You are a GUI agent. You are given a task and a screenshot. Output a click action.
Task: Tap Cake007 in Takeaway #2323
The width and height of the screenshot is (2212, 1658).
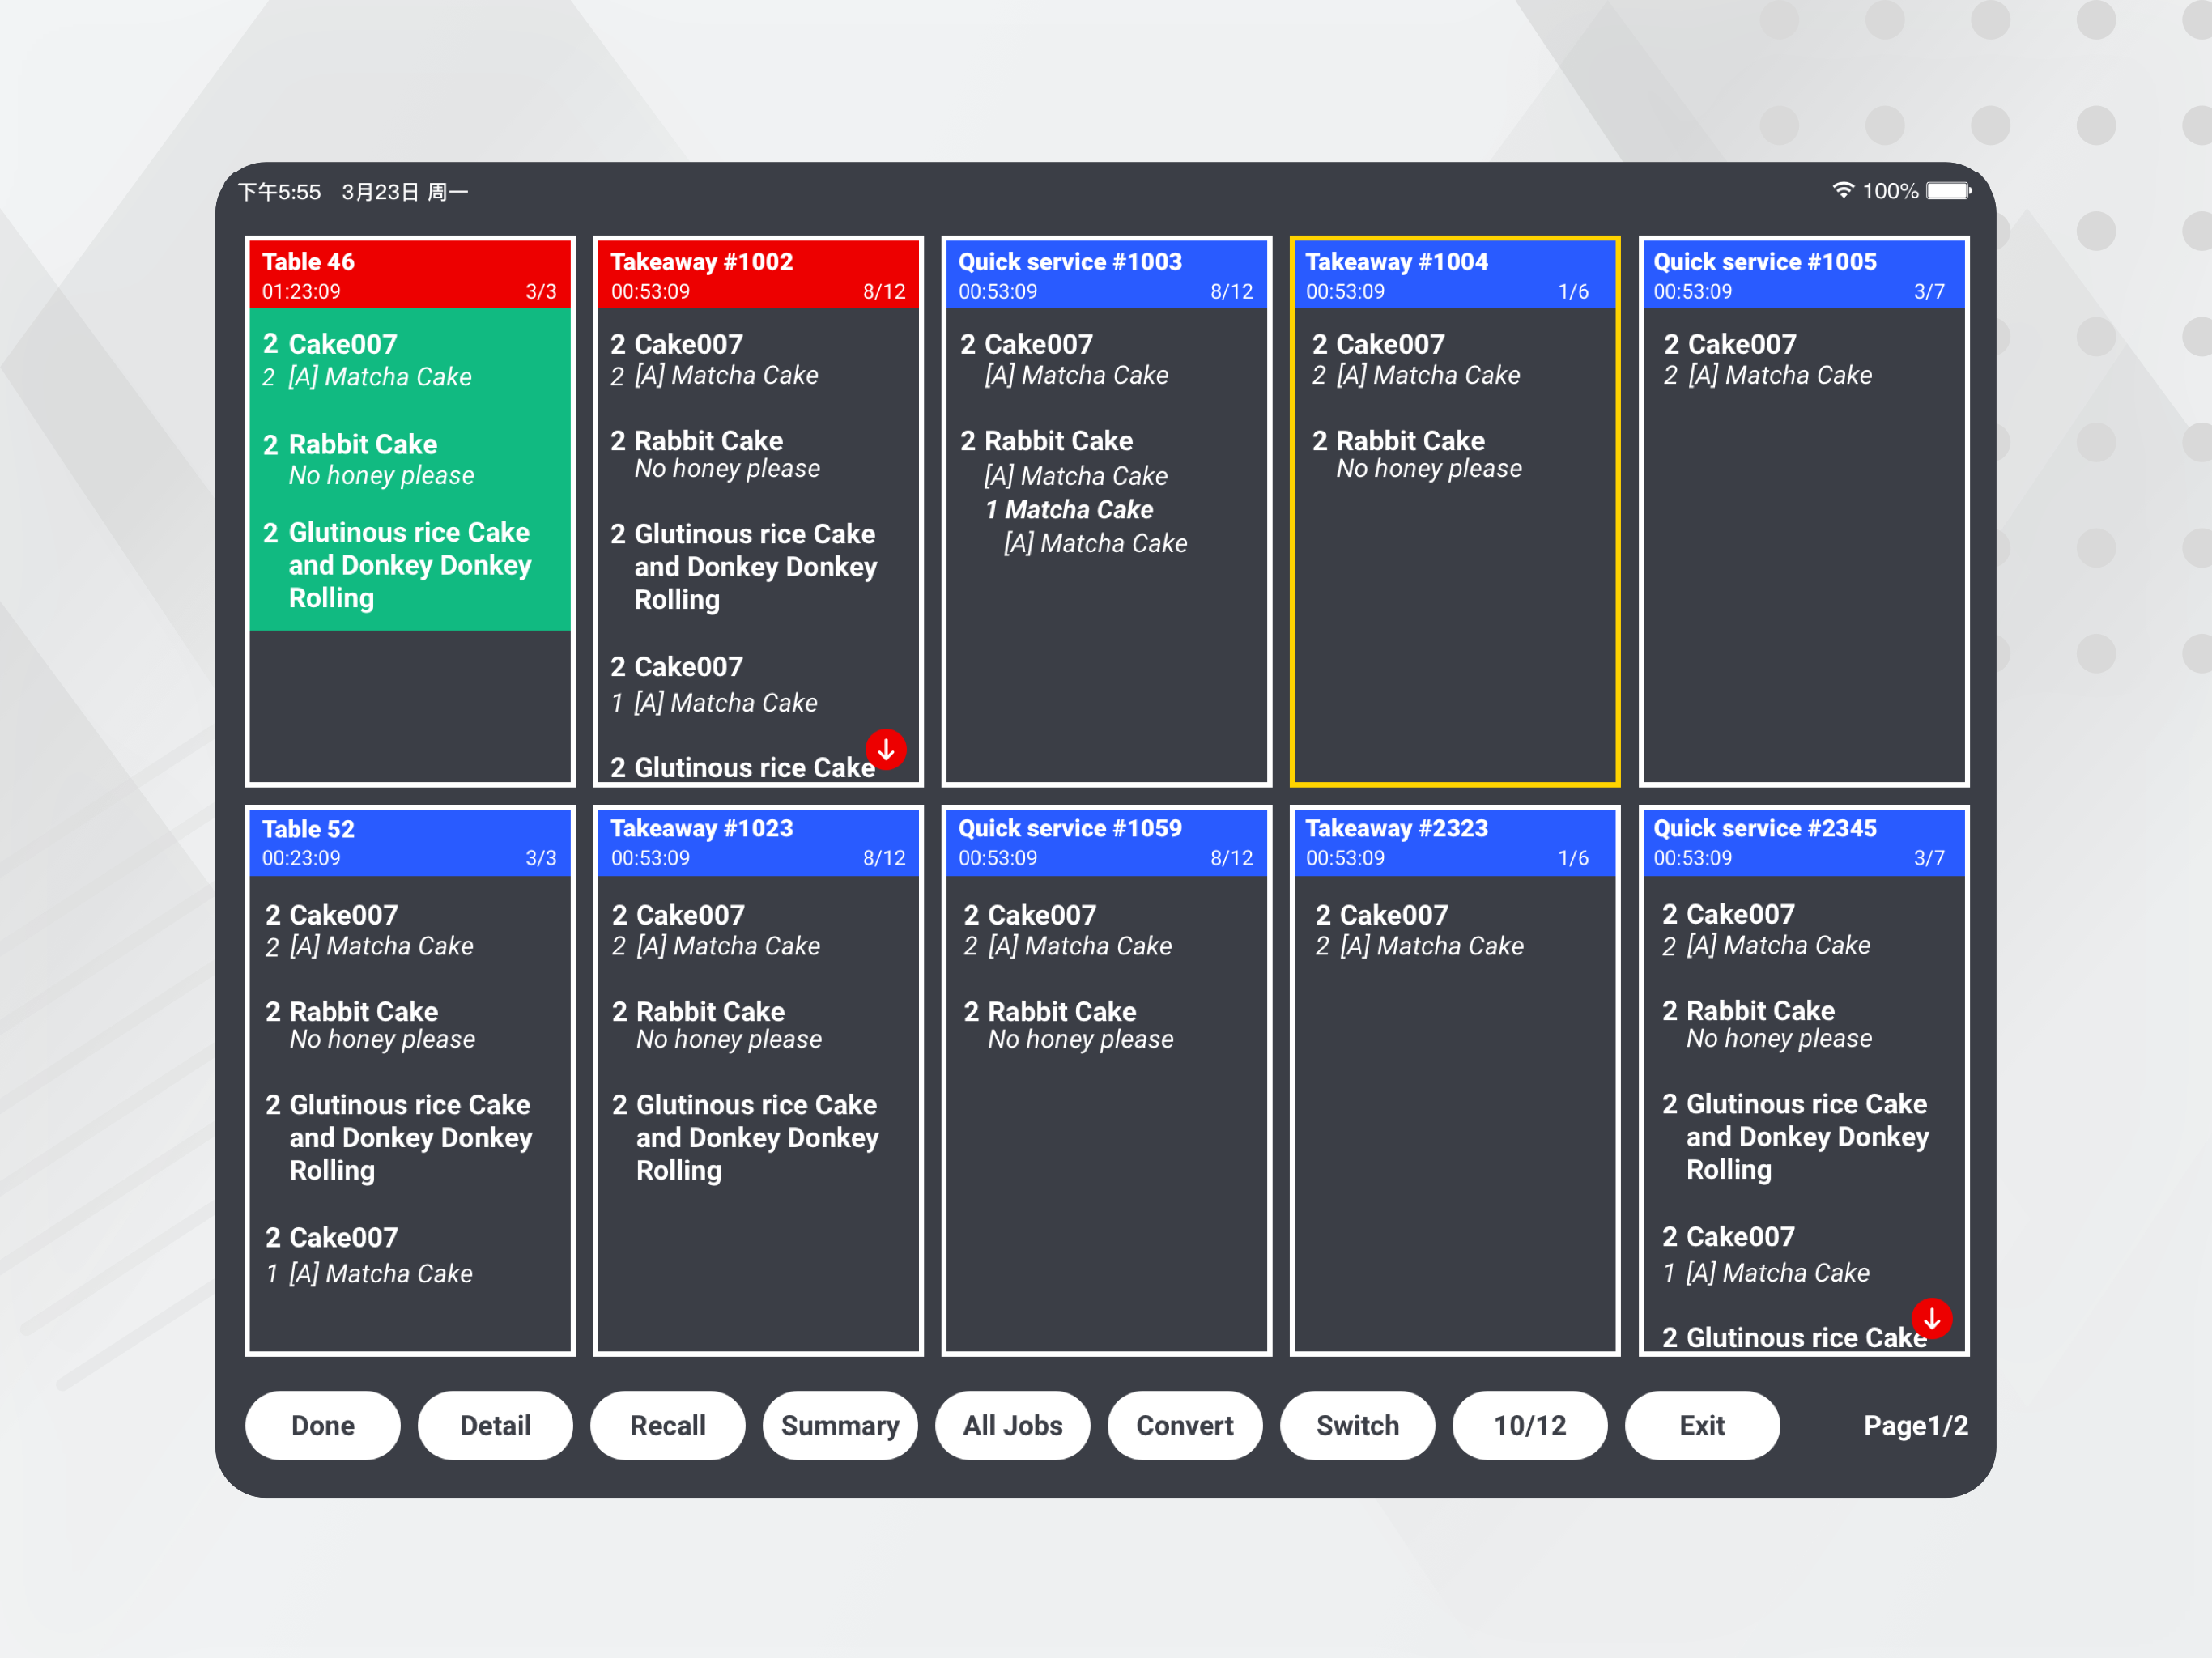pos(1382,915)
